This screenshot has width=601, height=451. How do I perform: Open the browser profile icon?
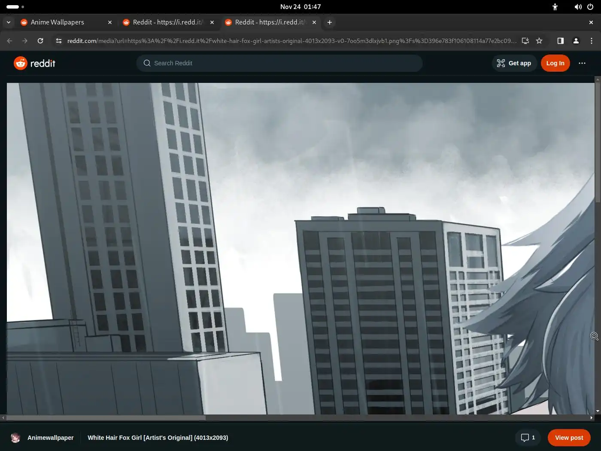pyautogui.click(x=576, y=41)
